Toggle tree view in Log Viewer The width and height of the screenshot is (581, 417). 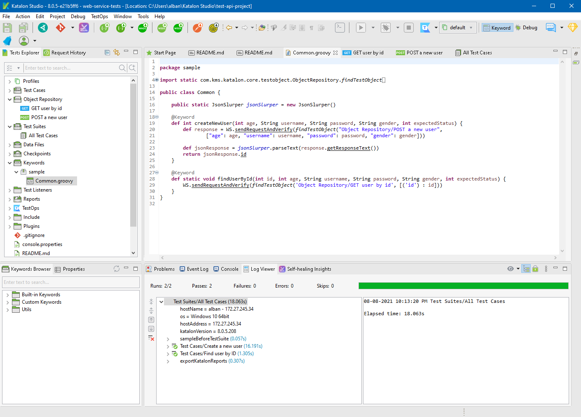[x=526, y=269]
